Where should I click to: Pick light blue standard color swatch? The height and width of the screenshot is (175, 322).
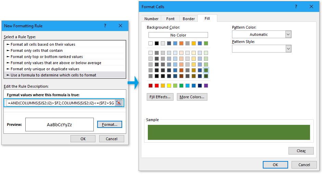(x=188, y=86)
